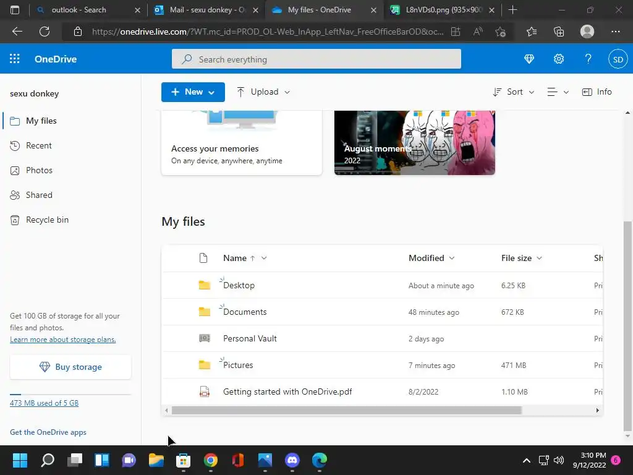Viewport: 633px width, 475px height.
Task: Open the OneDrive app launcher grid
Action: (15, 59)
